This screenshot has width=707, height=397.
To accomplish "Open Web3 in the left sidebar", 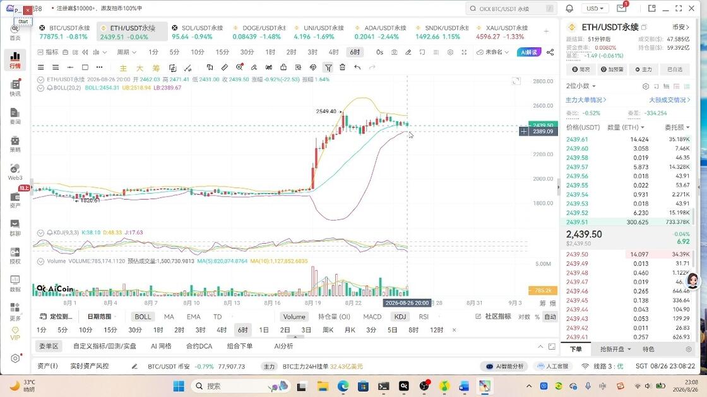I will tap(15, 172).
